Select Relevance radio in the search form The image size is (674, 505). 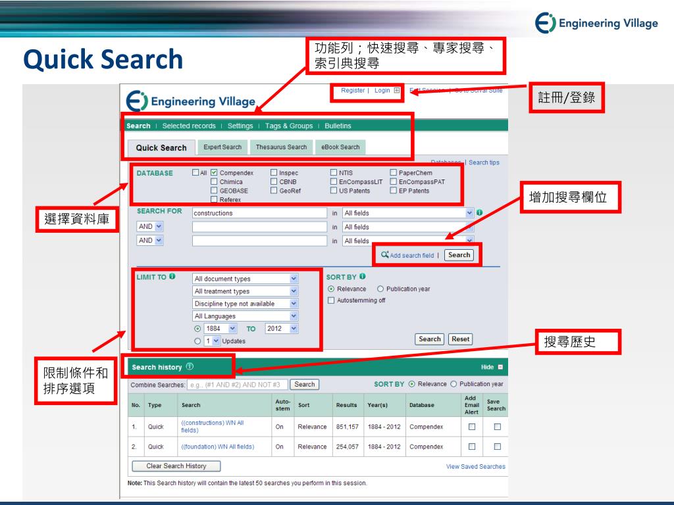331,289
